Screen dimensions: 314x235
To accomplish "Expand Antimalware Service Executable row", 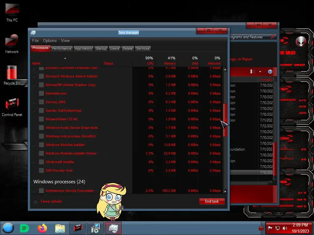I will pos(34,191).
